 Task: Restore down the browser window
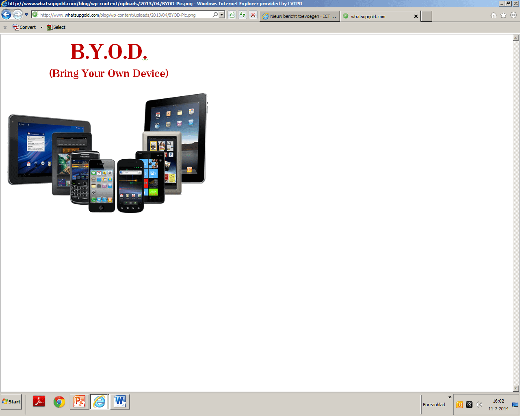click(508, 3)
